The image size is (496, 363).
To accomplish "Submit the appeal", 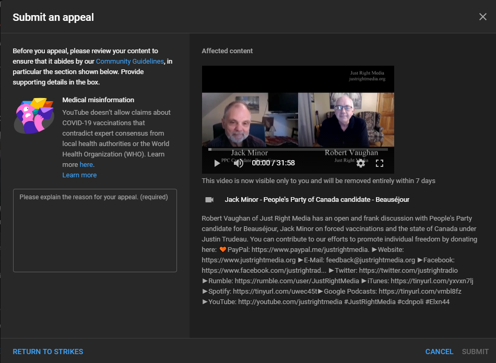I will [x=475, y=352].
